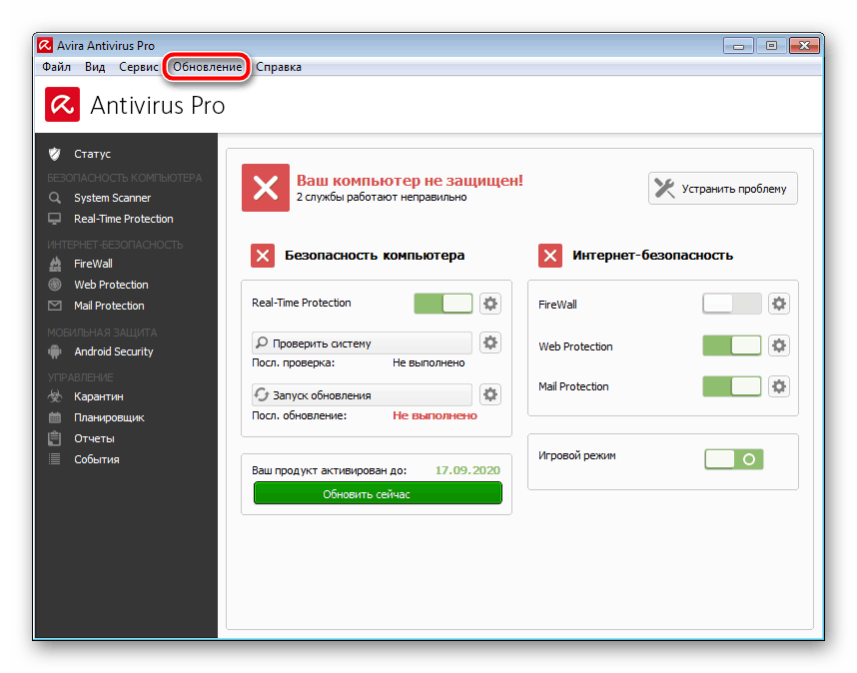This screenshot has height=673, width=857.
Task: Toggle Игровой режим switch
Action: point(734,459)
